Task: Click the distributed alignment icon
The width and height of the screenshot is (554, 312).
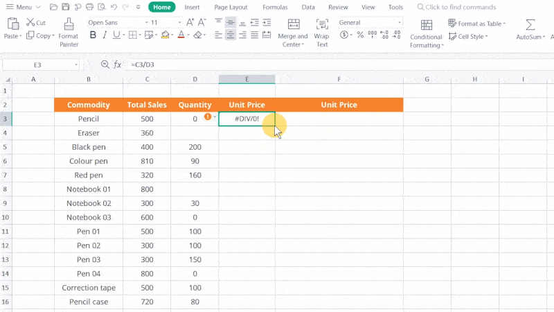Action: (x=267, y=35)
